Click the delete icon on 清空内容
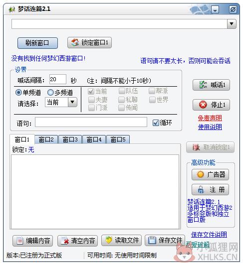 (x=65, y=241)
